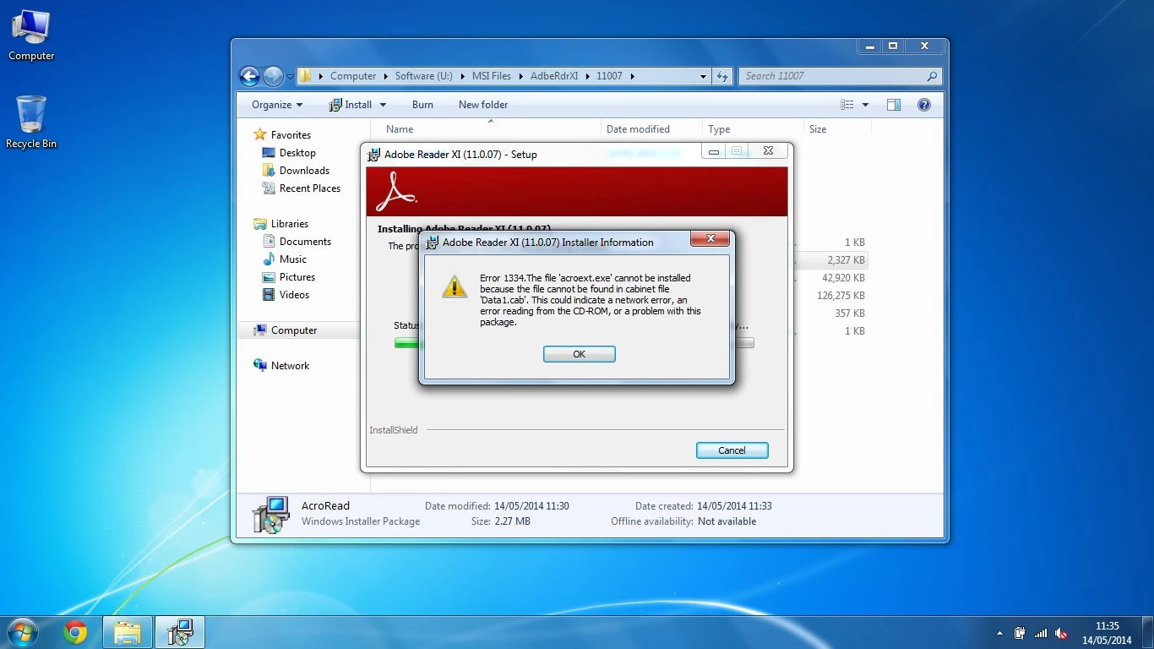
Task: Click the 126,275 KB file size row
Action: (x=841, y=296)
